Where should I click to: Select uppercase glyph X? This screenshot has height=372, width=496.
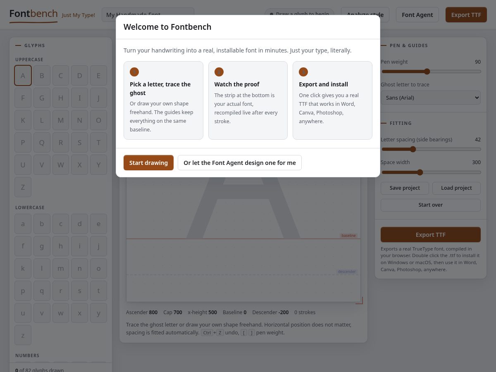(80, 165)
